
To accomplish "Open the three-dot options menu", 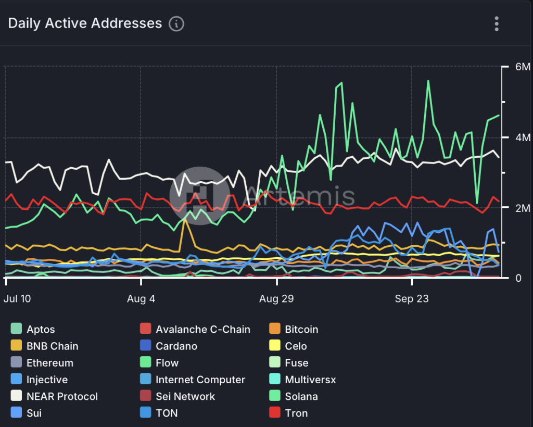I will point(497,24).
